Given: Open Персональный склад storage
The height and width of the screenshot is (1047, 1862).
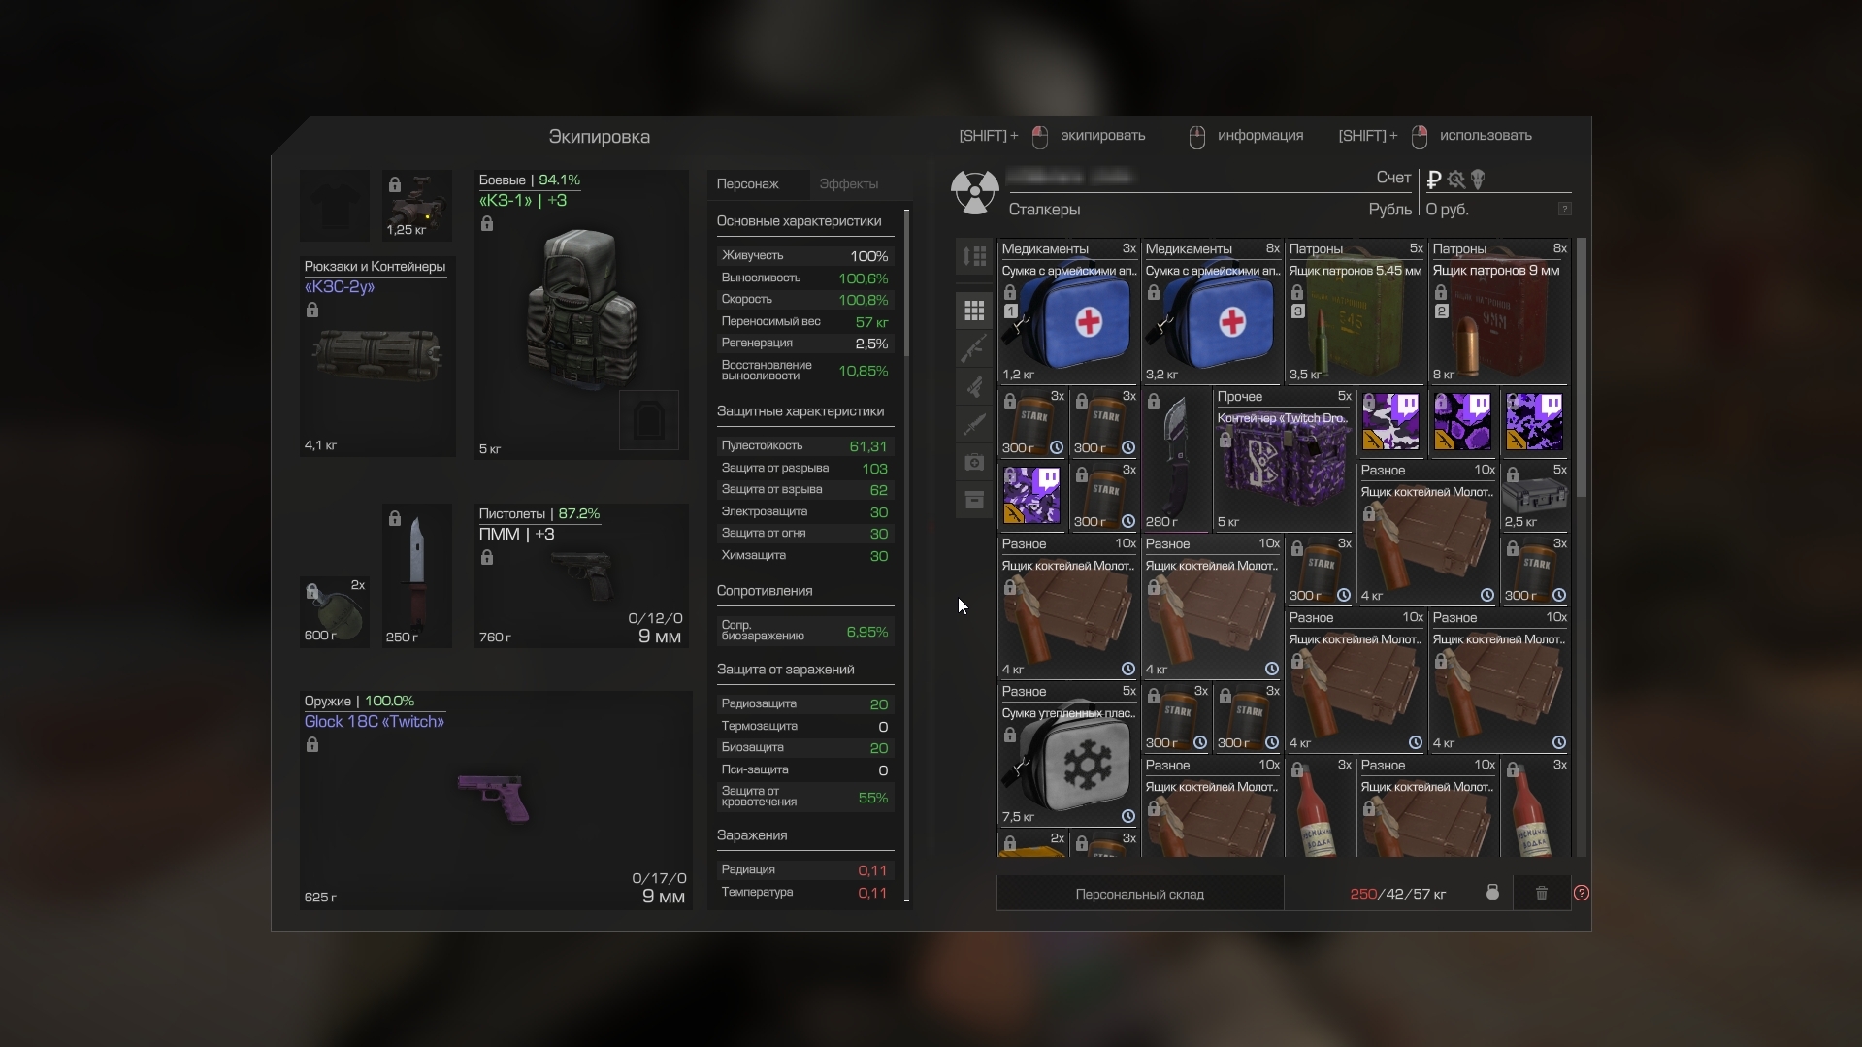Looking at the screenshot, I should pos(1139,894).
